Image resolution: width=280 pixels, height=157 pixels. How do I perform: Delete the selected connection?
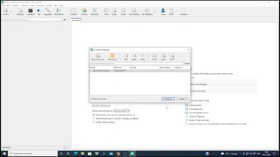pyautogui.click(x=134, y=57)
